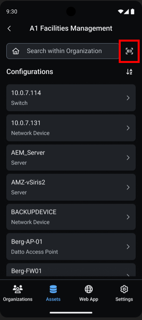Tap the home icon in the search bar
The width and height of the screenshot is (142, 320).
point(16,51)
